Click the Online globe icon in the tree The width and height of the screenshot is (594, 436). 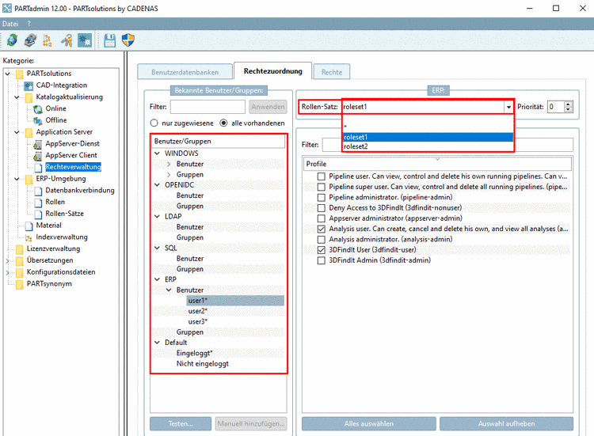[38, 109]
